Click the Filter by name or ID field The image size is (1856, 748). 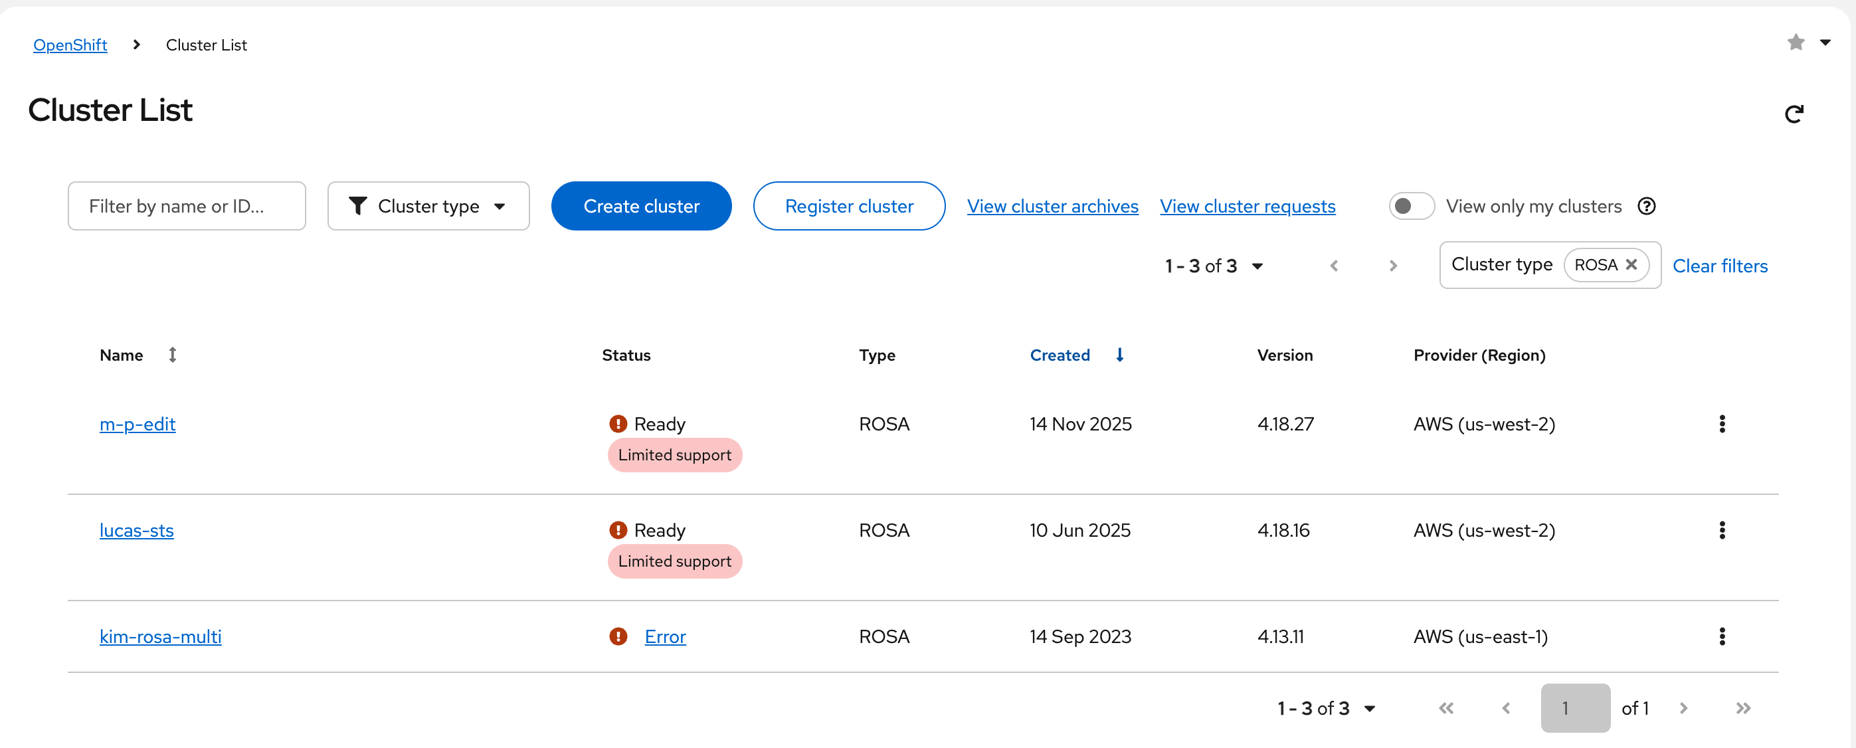[187, 206]
